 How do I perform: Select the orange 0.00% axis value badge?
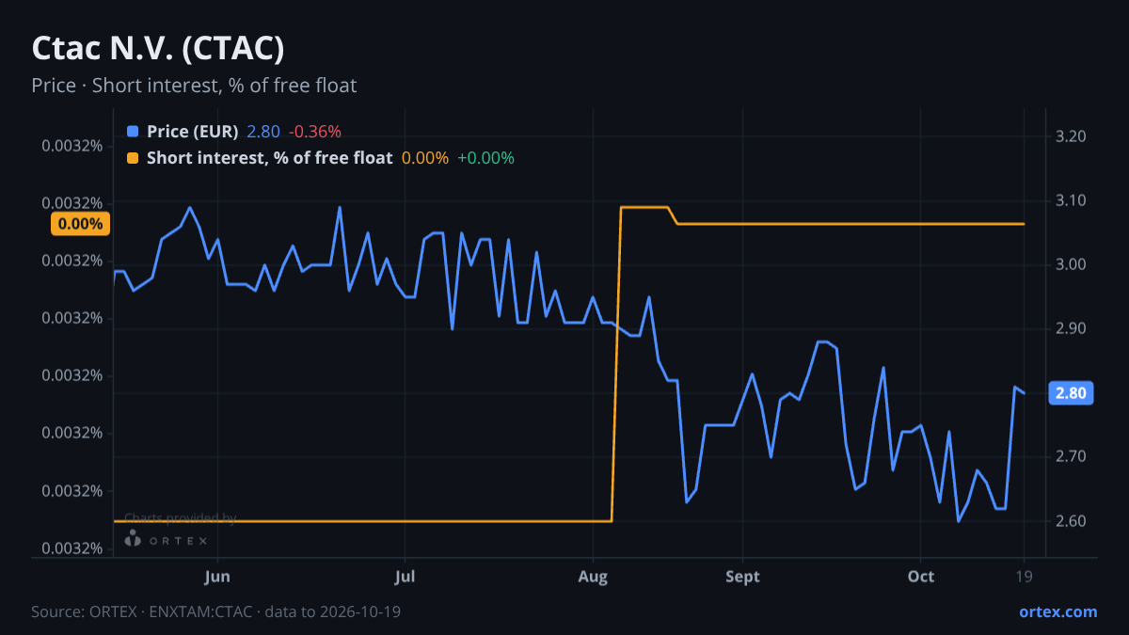(80, 224)
